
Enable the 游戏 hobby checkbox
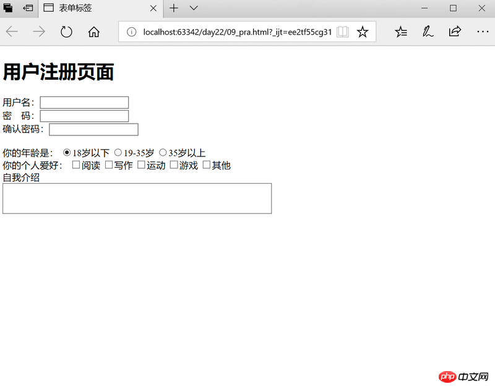point(174,165)
